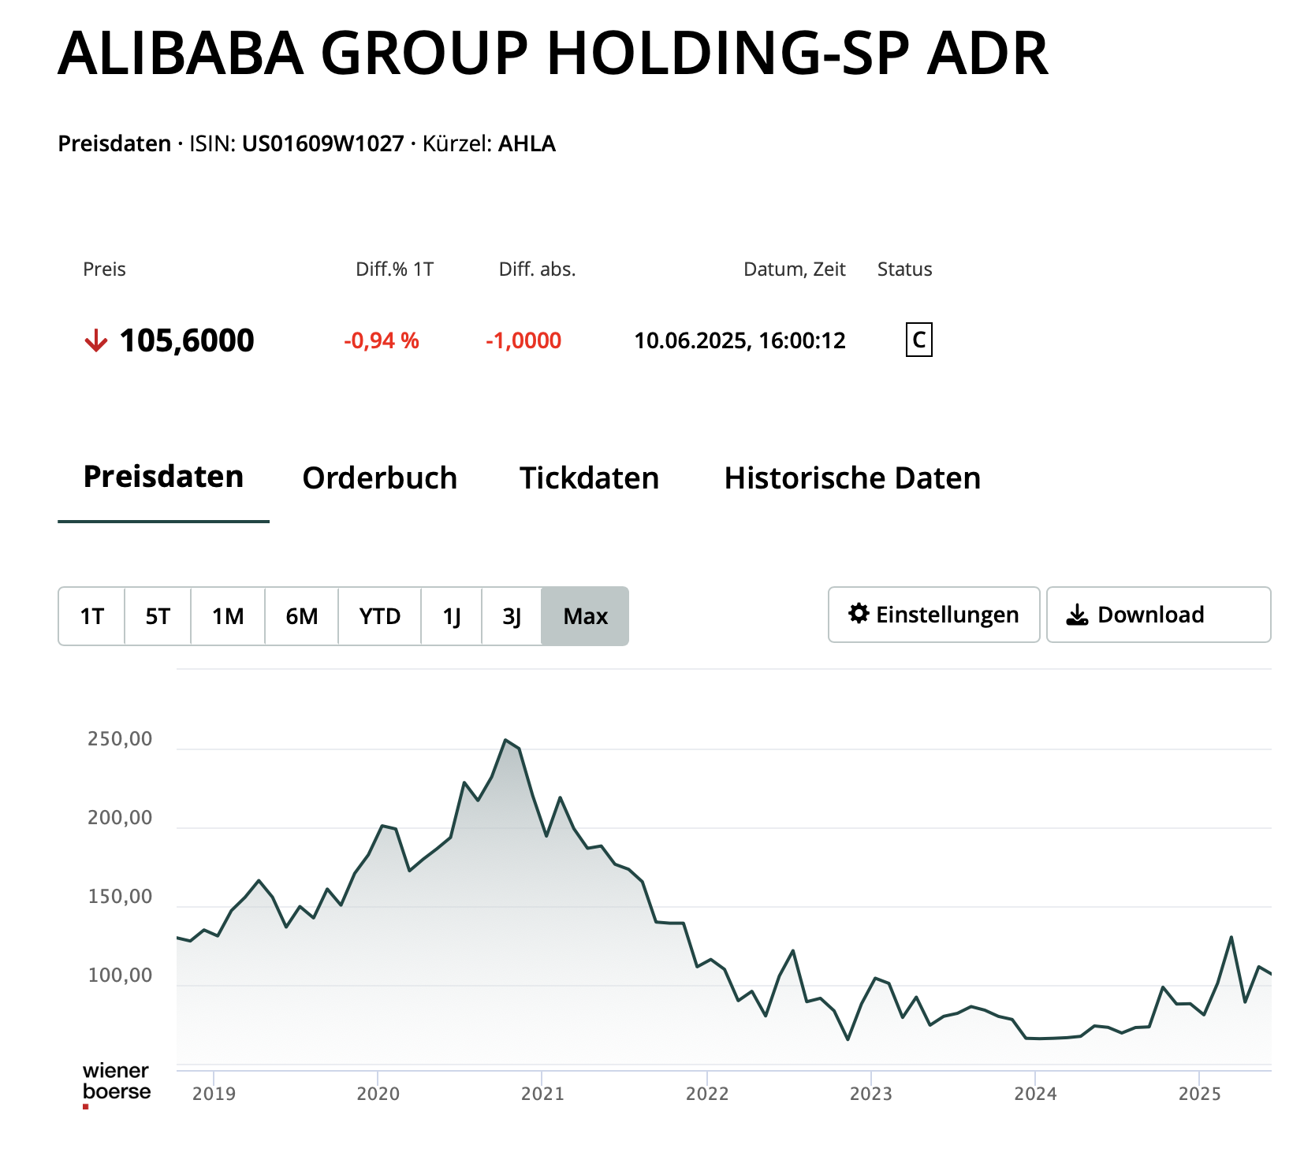Image resolution: width=1304 pixels, height=1152 pixels.
Task: Select the 3J time range
Action: point(512,616)
